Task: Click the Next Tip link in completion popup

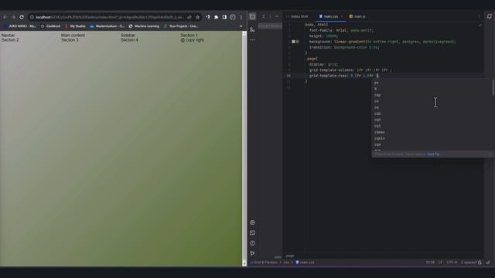Action: (x=433, y=154)
